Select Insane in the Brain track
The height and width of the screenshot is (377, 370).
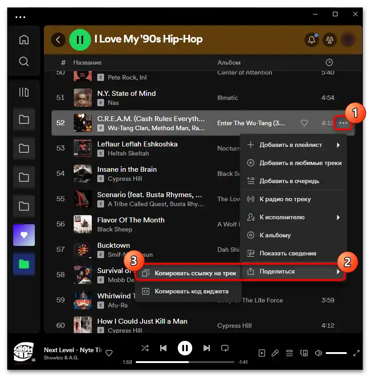click(x=127, y=169)
